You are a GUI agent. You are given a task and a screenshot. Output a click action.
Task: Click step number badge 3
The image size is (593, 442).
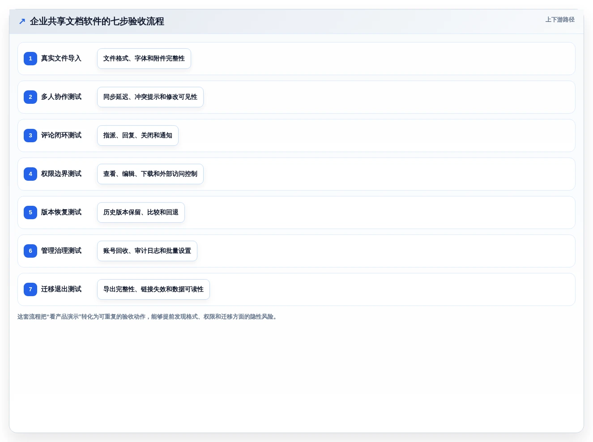pyautogui.click(x=30, y=136)
